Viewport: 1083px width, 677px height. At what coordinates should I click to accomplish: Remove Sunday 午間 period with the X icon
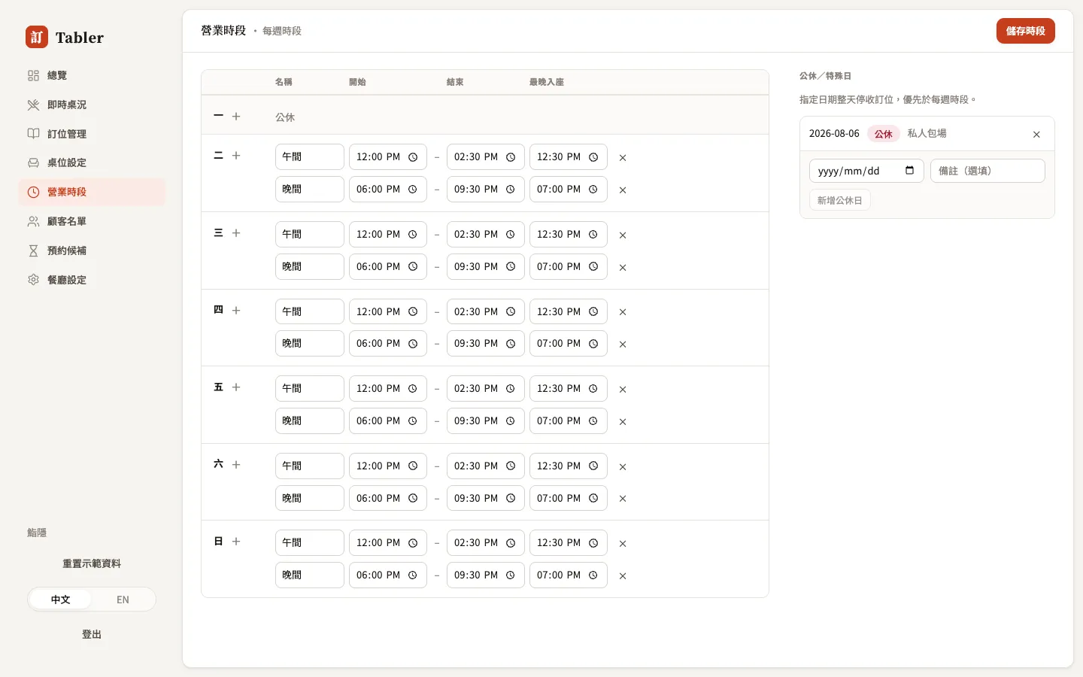623,544
